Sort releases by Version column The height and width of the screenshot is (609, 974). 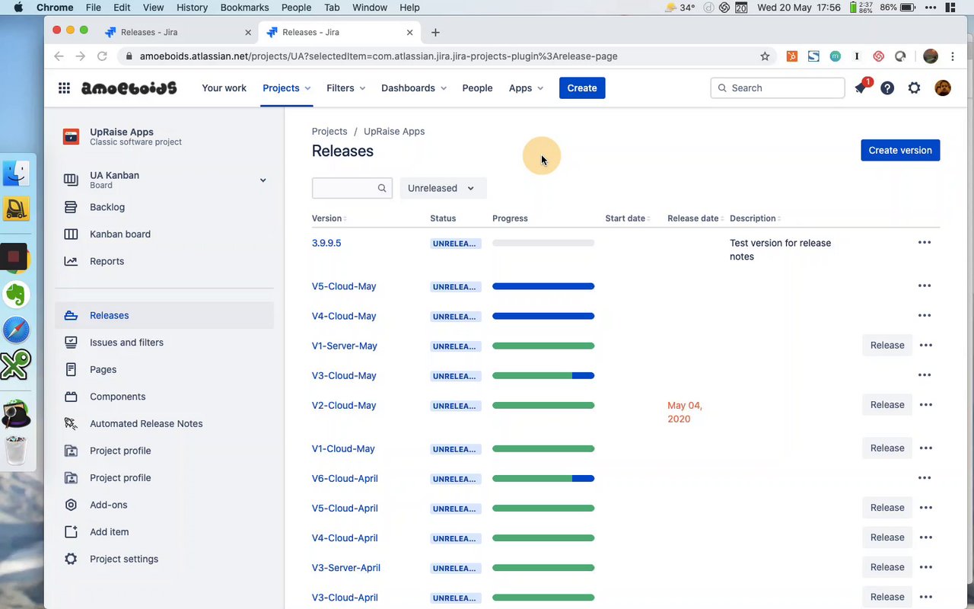coord(329,218)
